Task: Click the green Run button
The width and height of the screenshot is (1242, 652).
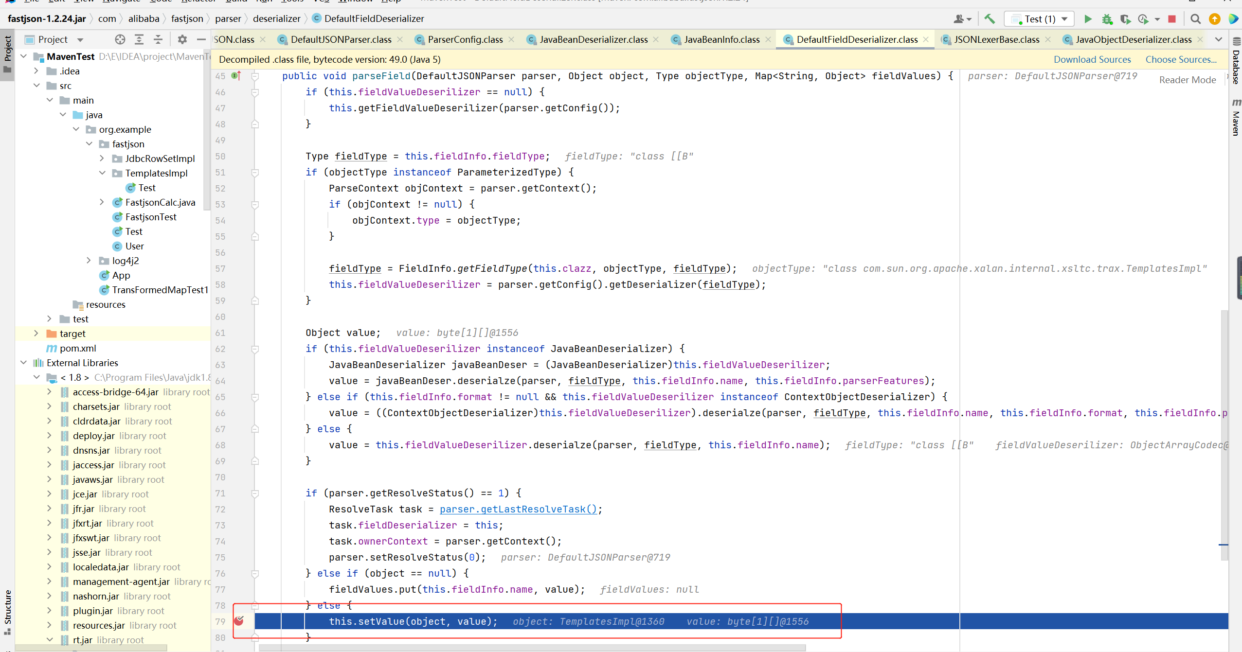Action: point(1088,19)
